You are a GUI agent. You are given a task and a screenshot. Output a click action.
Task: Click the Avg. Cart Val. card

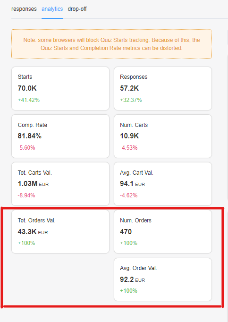(x=163, y=184)
